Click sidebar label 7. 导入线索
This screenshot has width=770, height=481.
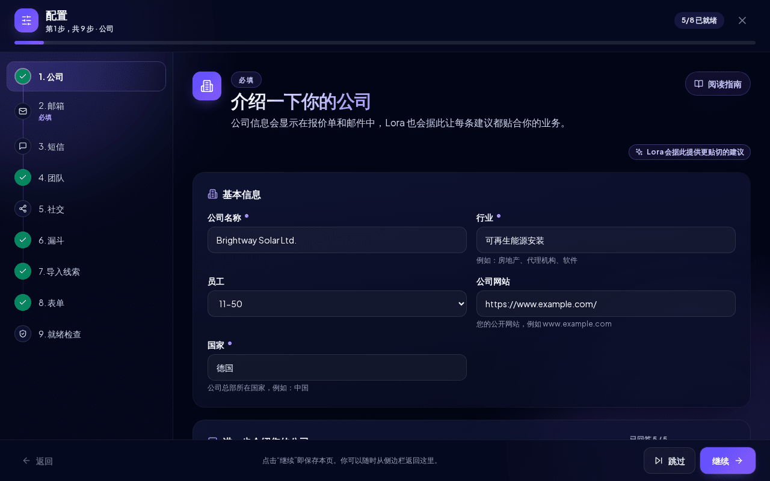click(59, 272)
